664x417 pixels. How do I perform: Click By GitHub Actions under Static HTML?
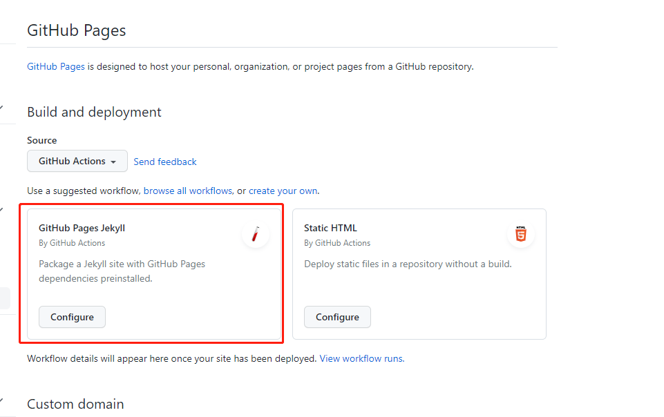coord(337,243)
